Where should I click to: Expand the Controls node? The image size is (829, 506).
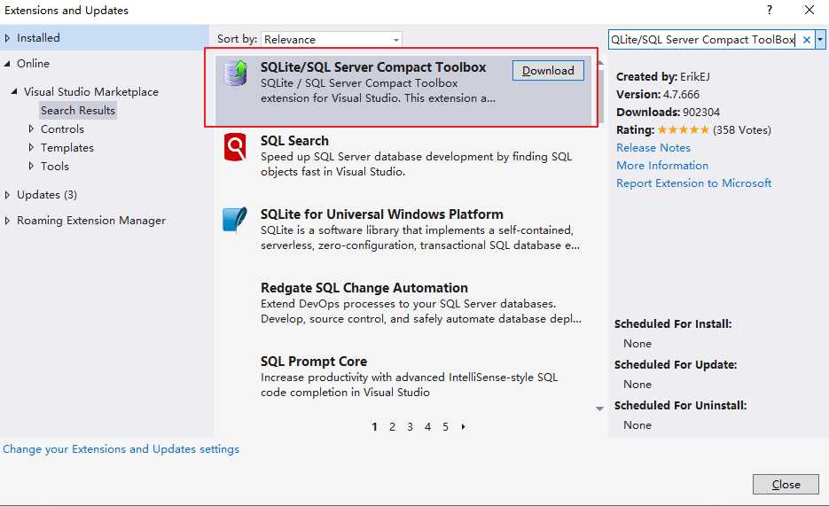[31, 128]
